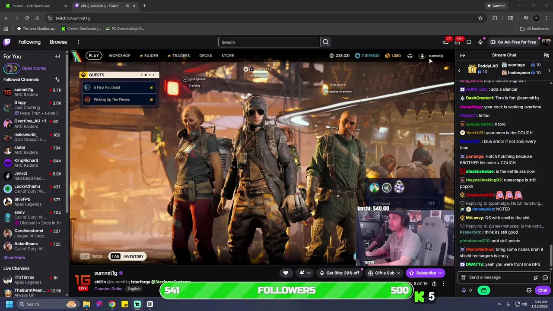The image size is (553, 311).
Task: Open notifications inbox with 99+ badge
Action: [457, 42]
